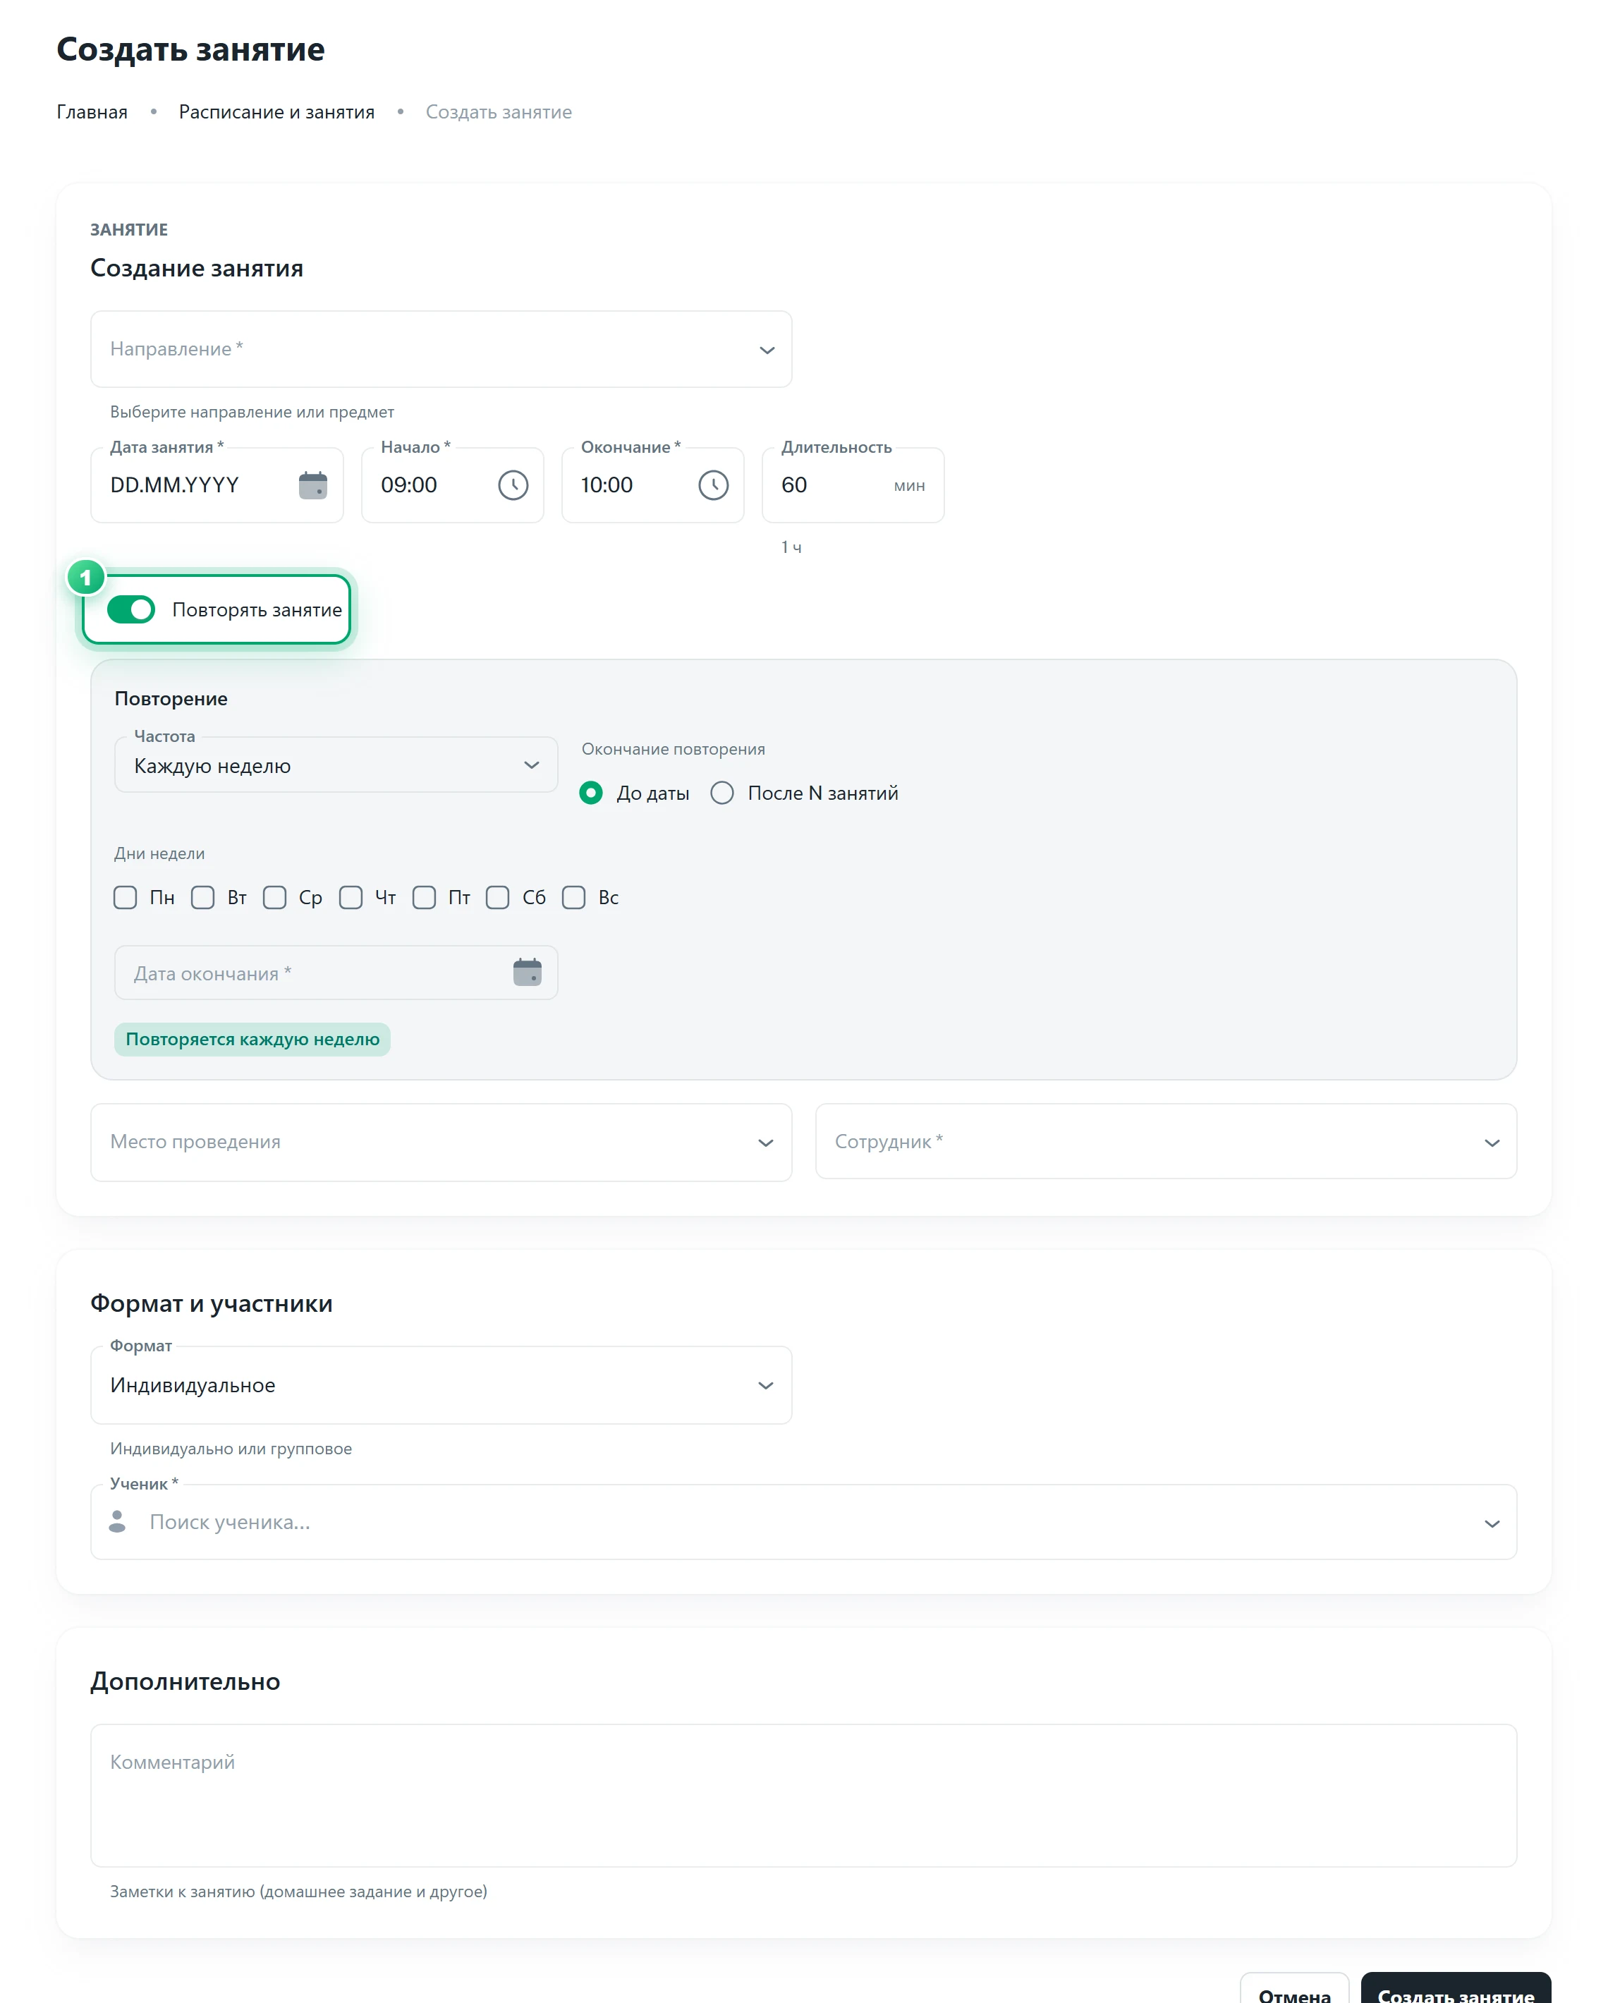Click the clock icon in Начало field

point(513,485)
